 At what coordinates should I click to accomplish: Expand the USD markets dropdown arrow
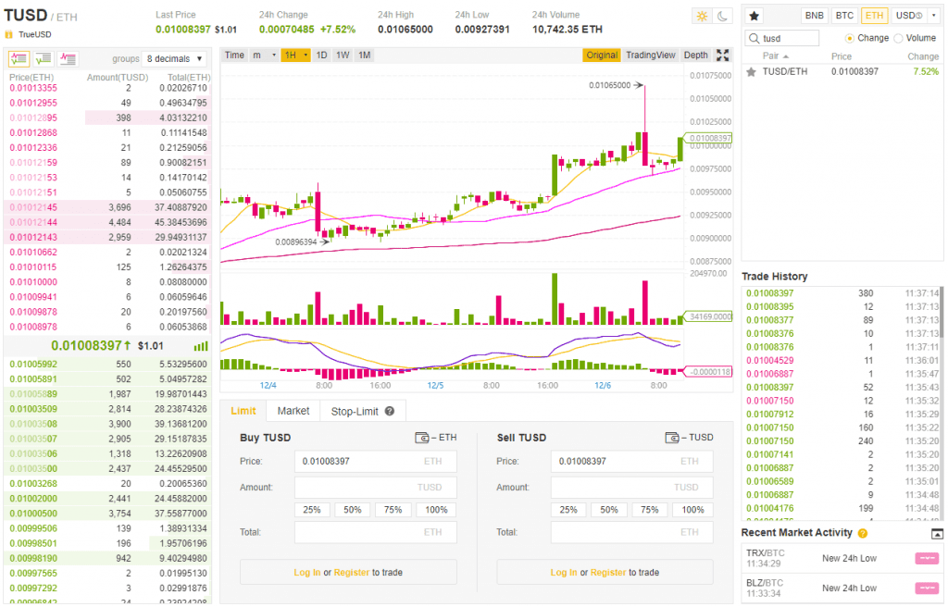tap(933, 16)
